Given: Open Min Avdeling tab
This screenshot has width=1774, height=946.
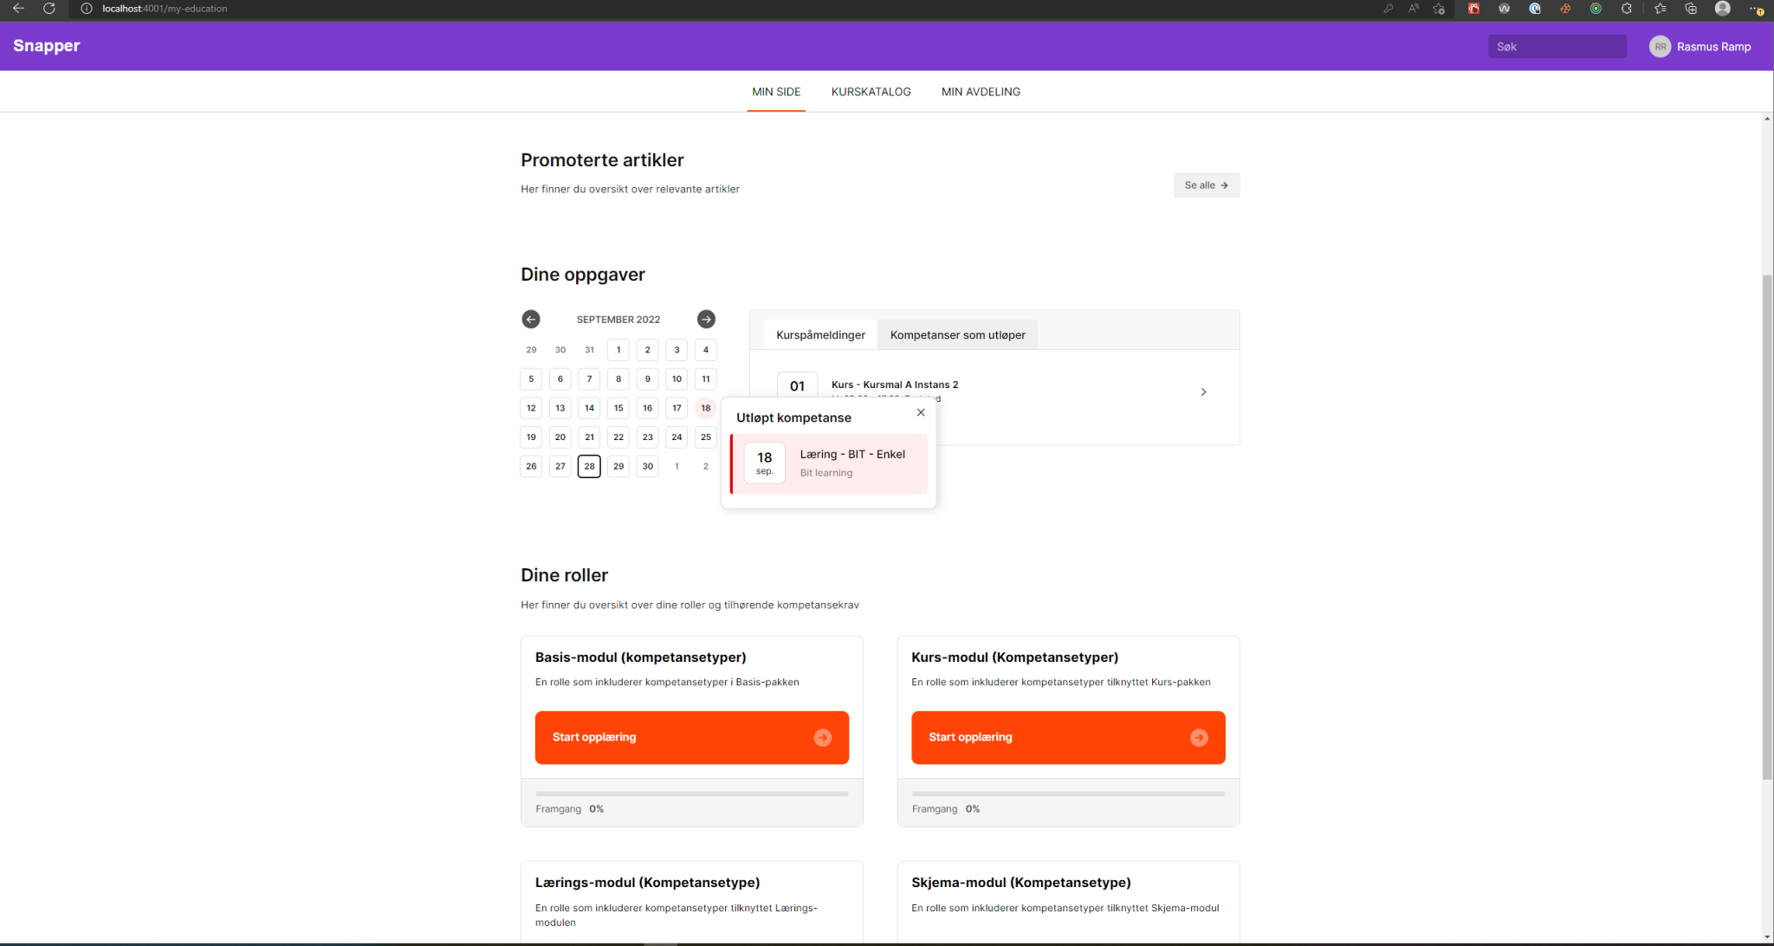Looking at the screenshot, I should tap(981, 92).
